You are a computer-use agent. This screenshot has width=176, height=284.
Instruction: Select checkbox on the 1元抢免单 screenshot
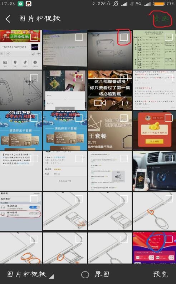pos(34,37)
